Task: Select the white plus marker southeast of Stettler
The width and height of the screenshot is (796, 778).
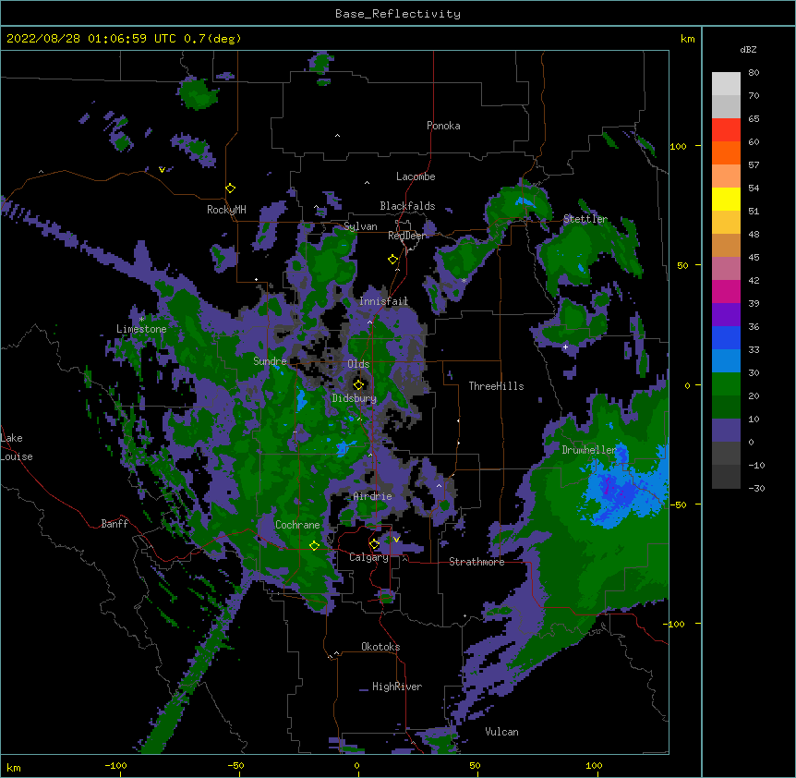Action: pos(565,346)
